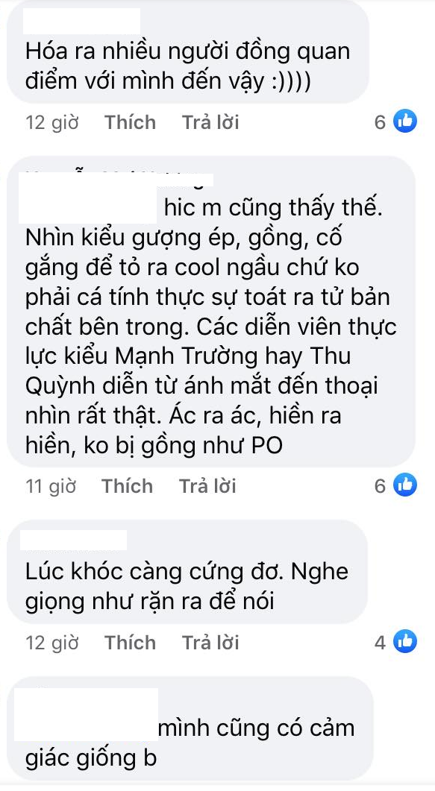The width and height of the screenshot is (435, 791).
Task: Open the 11 giờ comment timestamp
Action: pyautogui.click(x=51, y=486)
